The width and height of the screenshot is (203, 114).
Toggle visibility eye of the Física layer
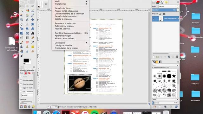pyautogui.click(x=154, y=19)
